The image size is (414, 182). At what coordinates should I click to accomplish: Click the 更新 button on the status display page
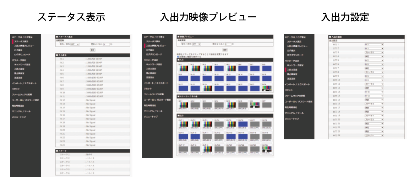pyautogui.click(x=93, y=50)
